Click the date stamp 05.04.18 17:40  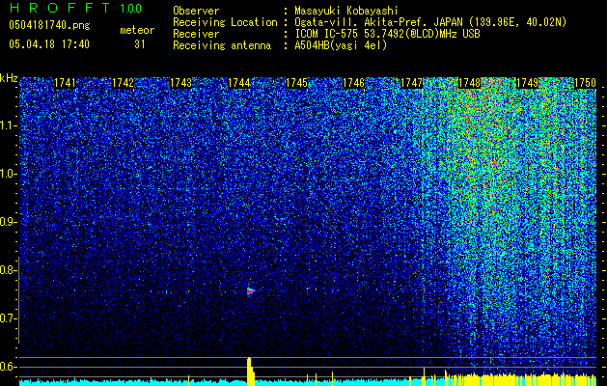pyautogui.click(x=49, y=44)
